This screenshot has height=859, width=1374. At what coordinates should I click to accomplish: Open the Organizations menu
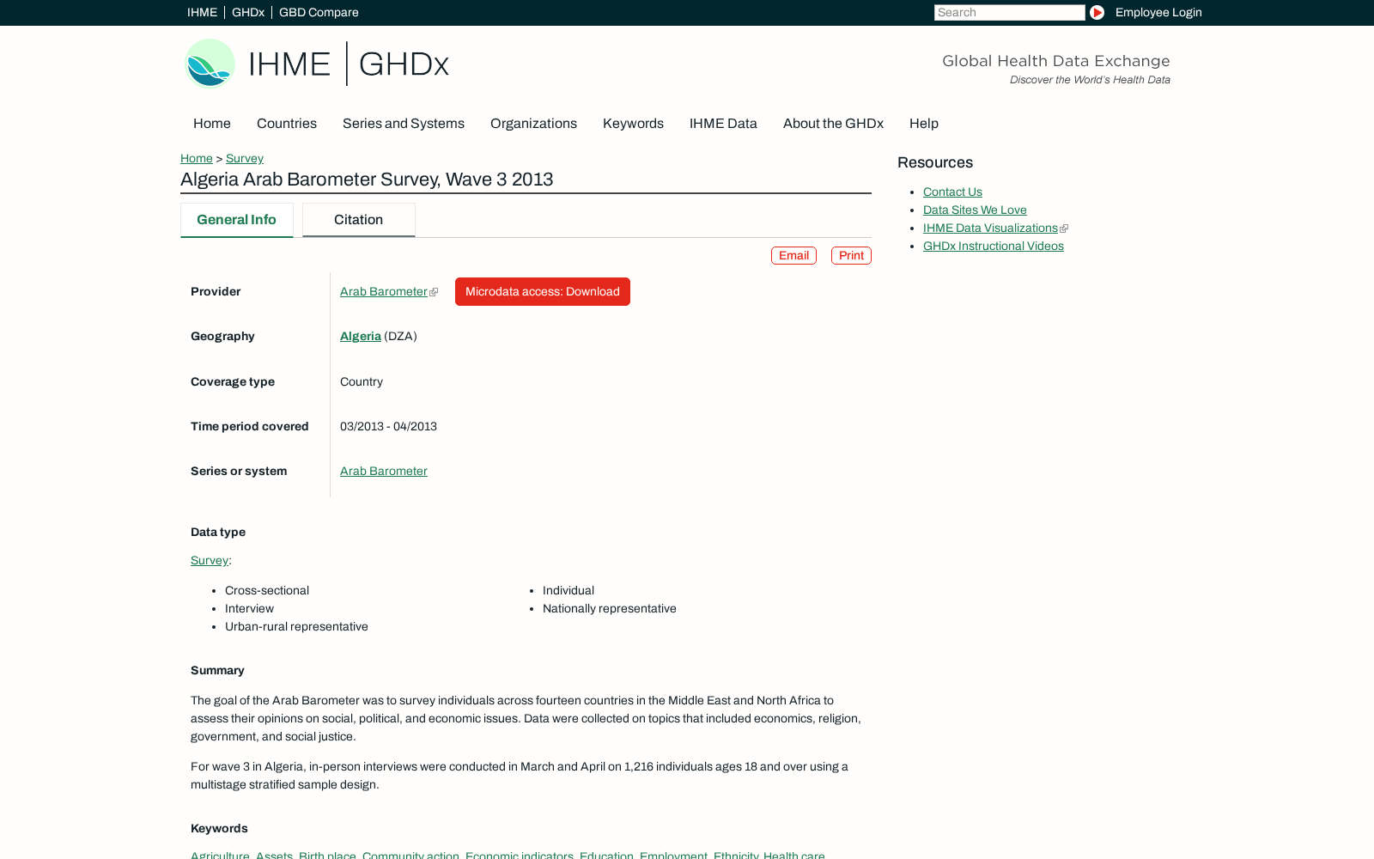(533, 124)
